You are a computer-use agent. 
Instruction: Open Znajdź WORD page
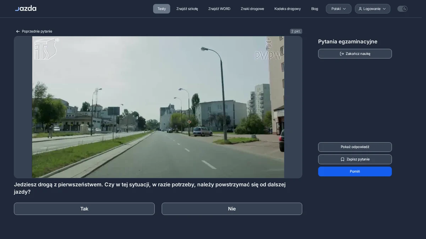tap(219, 9)
